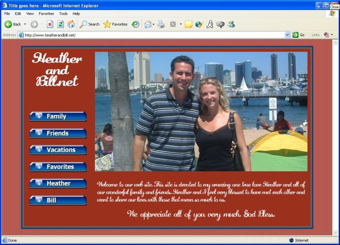Open the Search pane from the toolbar
This screenshot has height=245, width=340.
click(89, 24)
